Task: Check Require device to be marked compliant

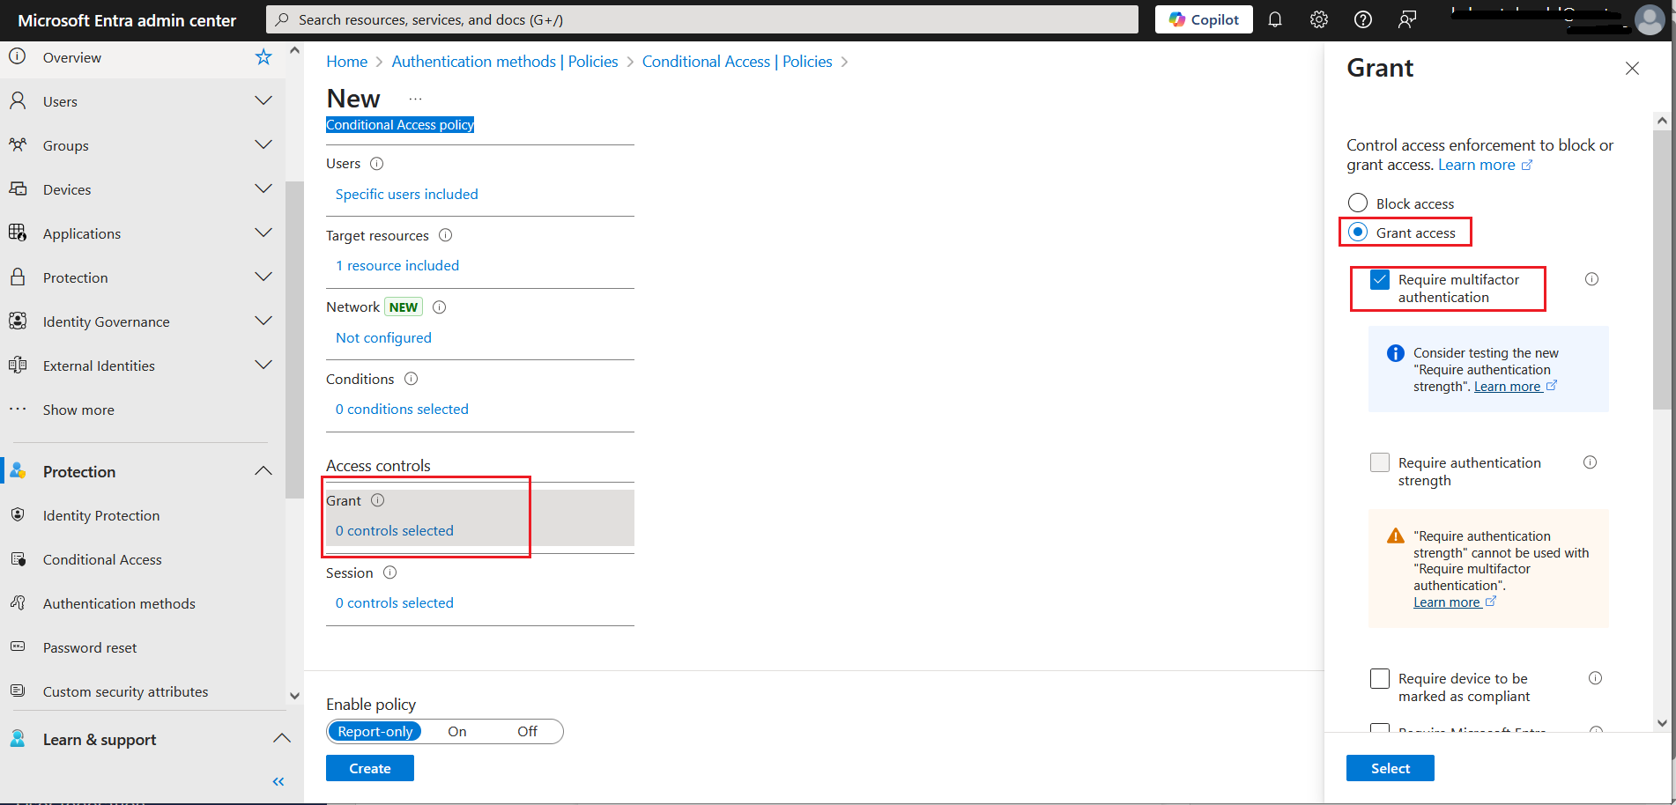Action: [x=1380, y=679]
